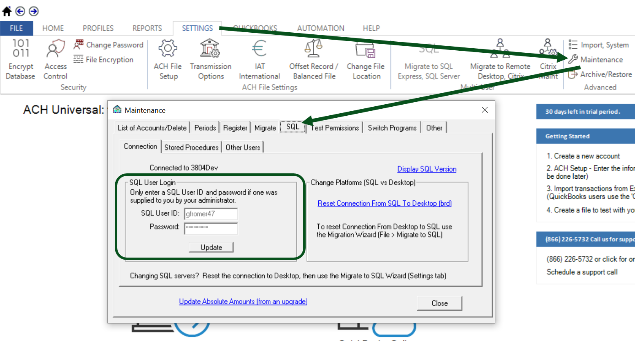Image resolution: width=635 pixels, height=341 pixels.
Task: Open Encrypt Database tool
Action: coord(20,59)
